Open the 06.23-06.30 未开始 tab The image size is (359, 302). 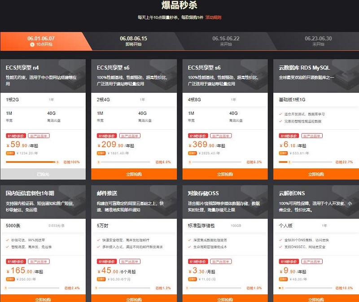pyautogui.click(x=318, y=41)
